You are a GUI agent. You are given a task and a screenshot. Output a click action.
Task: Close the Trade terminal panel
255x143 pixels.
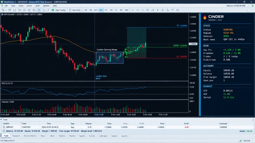pyautogui.click(x=253, y=120)
